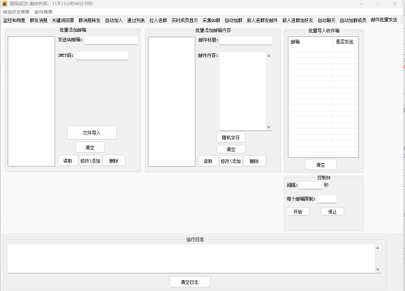Click the 间隔 seconds input box

(310, 185)
